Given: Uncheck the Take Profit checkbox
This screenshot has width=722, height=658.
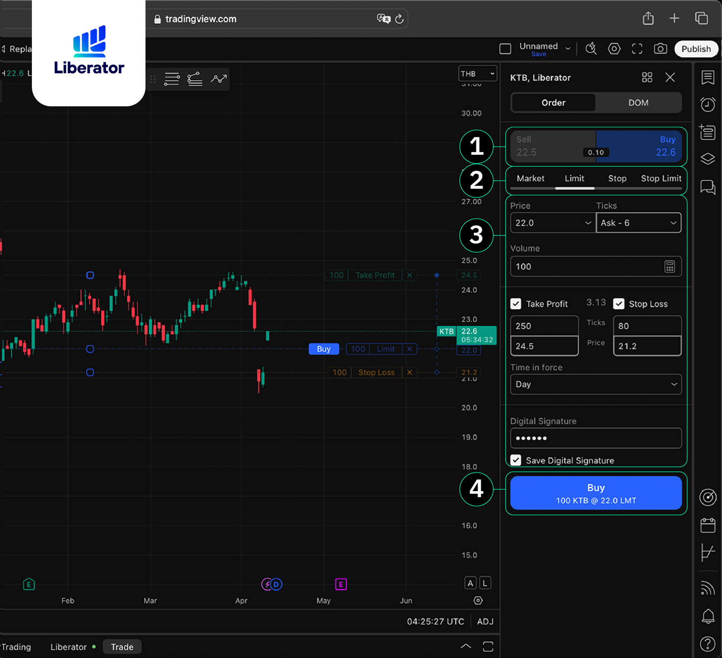Looking at the screenshot, I should (515, 304).
